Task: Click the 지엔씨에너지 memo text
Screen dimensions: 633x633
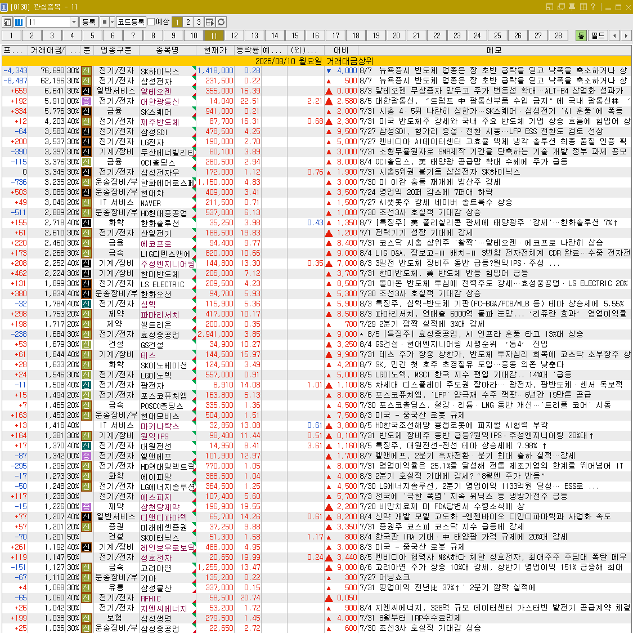Action: (x=495, y=608)
